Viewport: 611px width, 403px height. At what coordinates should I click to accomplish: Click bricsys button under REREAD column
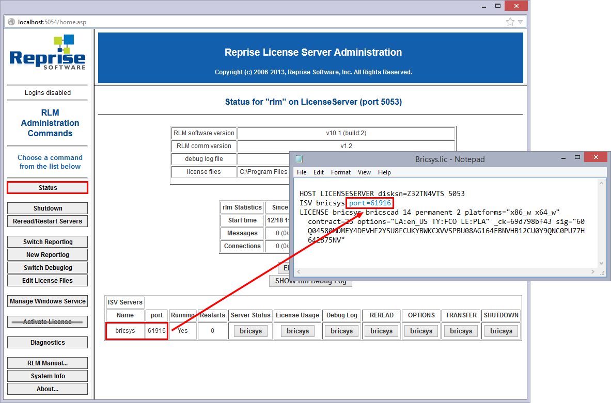[382, 331]
